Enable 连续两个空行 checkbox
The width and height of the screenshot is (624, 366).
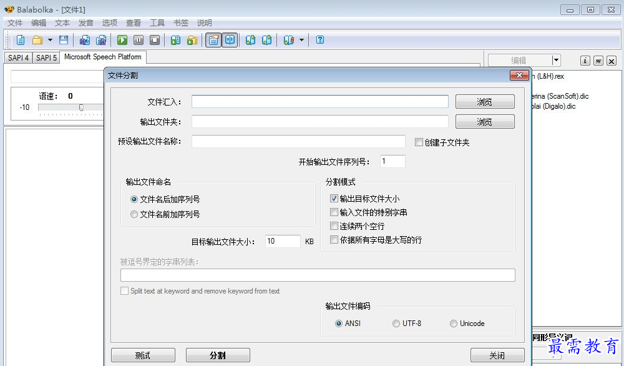334,226
